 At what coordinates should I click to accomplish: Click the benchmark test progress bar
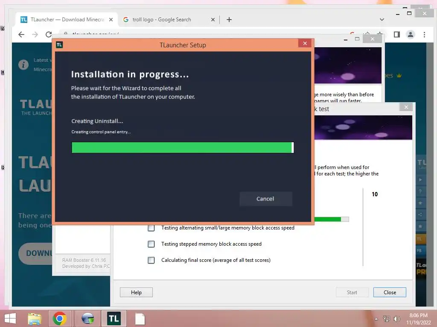pyautogui.click(x=332, y=219)
